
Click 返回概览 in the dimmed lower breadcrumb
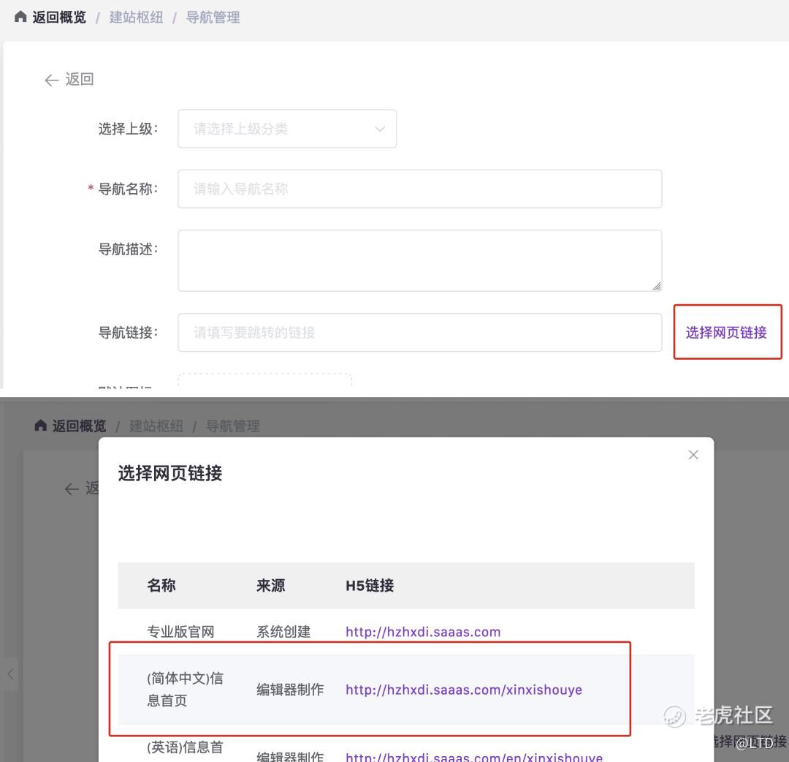click(x=80, y=426)
